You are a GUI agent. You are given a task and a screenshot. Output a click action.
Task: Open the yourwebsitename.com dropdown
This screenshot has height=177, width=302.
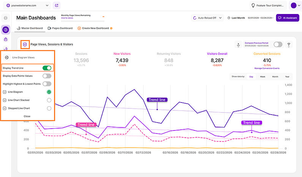click(x=26, y=6)
